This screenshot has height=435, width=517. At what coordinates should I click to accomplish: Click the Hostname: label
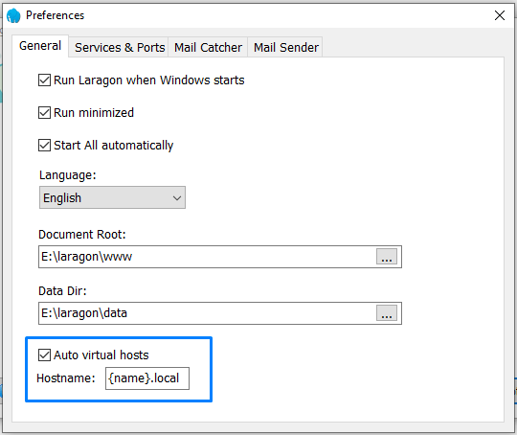click(x=66, y=378)
